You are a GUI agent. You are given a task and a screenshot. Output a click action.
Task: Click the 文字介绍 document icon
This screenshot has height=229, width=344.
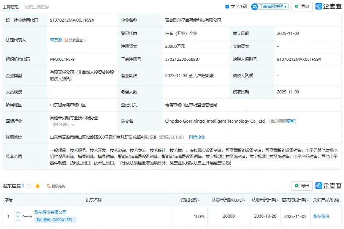tap(227, 6)
